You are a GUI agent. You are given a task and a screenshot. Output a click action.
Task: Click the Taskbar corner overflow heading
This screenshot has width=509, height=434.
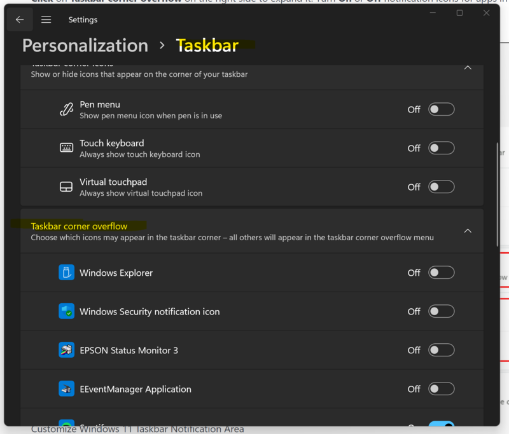(x=79, y=226)
